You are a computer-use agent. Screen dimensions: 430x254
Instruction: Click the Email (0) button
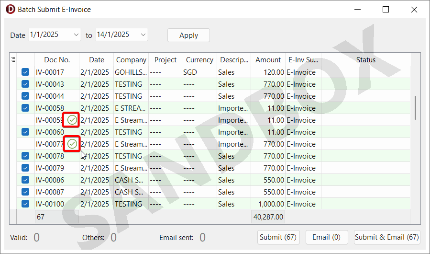[326, 237]
